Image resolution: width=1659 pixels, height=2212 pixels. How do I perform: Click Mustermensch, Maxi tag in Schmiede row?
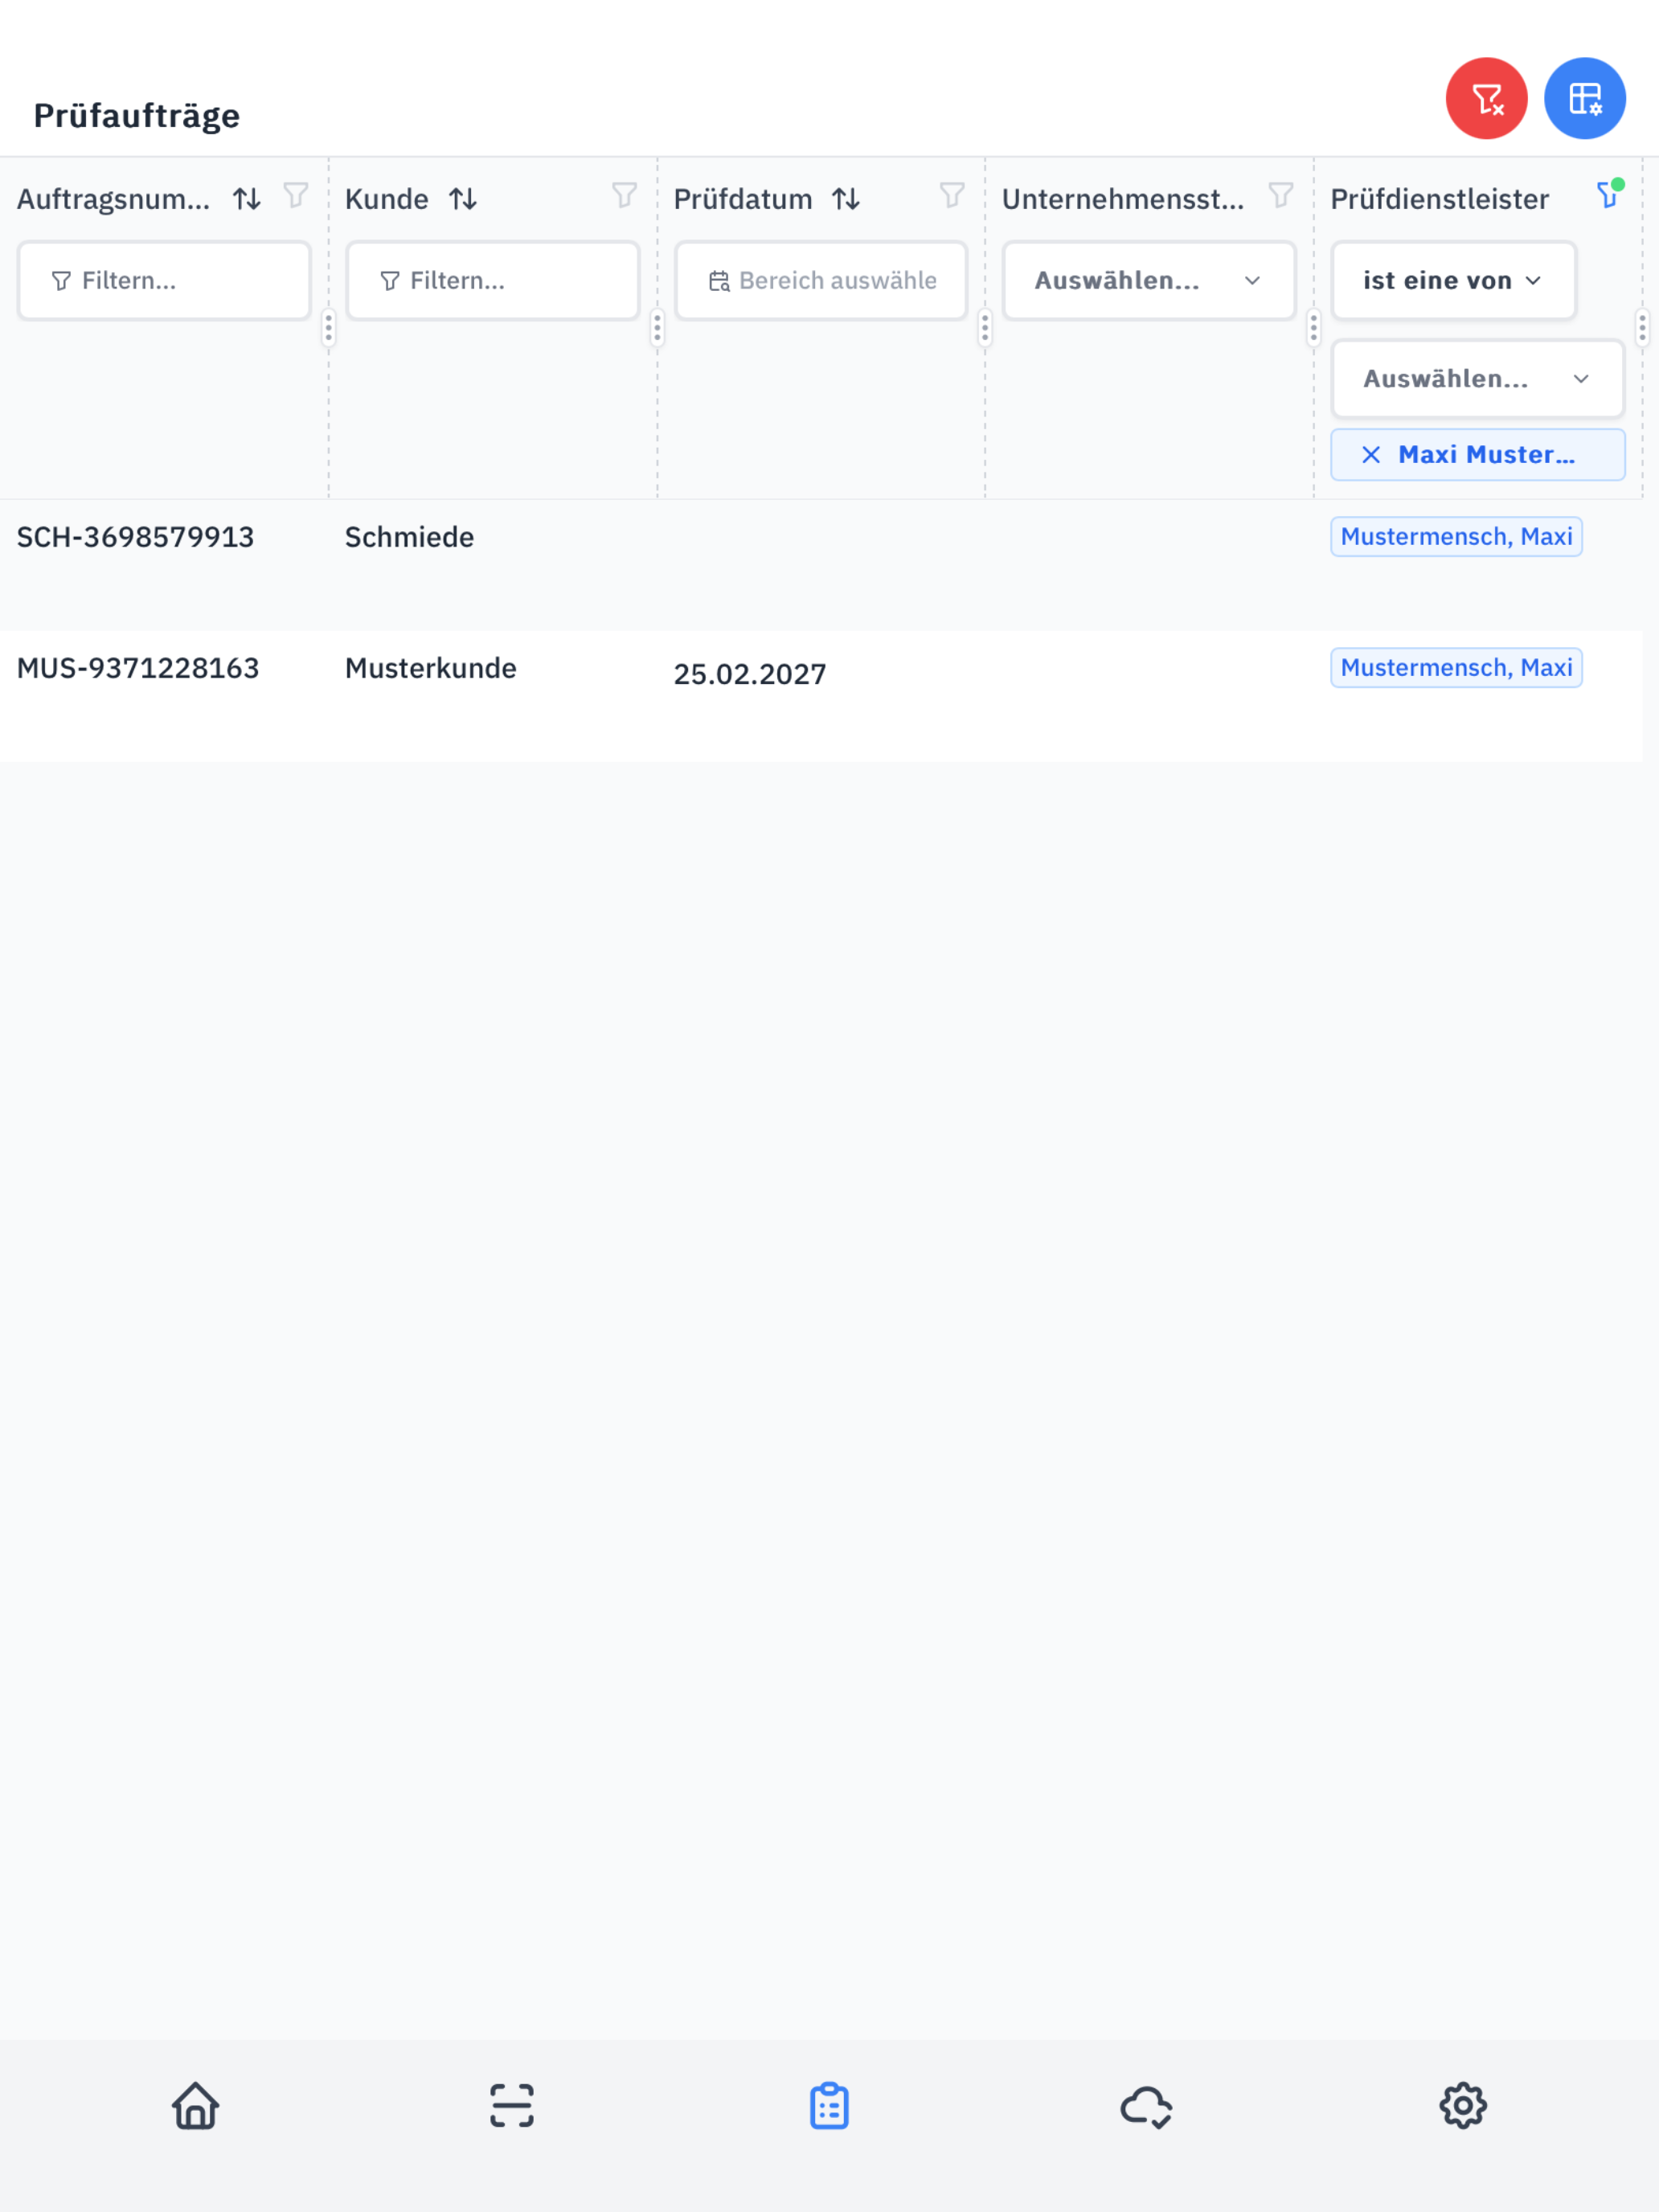coord(1456,537)
